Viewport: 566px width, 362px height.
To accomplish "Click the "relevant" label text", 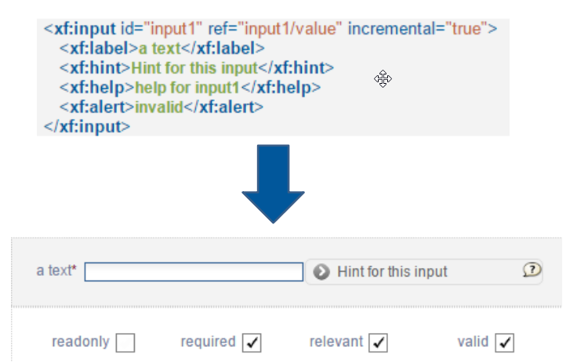I will pyautogui.click(x=336, y=342).
